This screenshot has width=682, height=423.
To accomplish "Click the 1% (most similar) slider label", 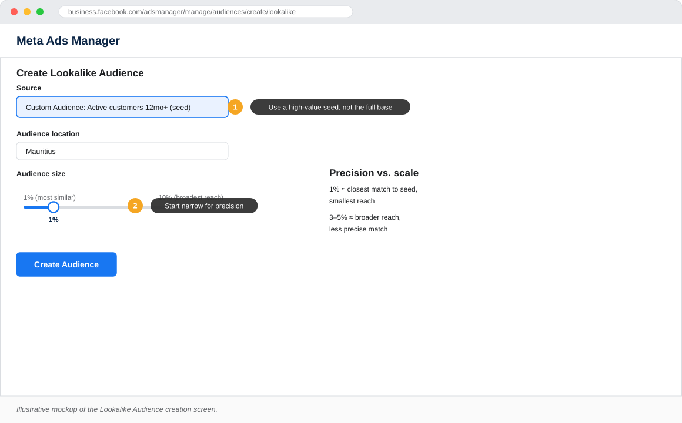I will (49, 197).
